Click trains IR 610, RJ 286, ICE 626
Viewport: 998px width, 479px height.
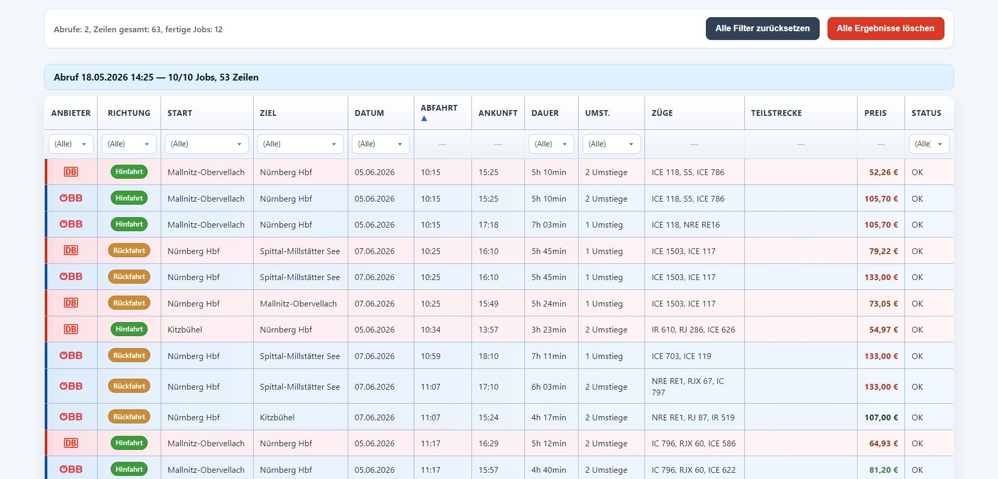(693, 329)
